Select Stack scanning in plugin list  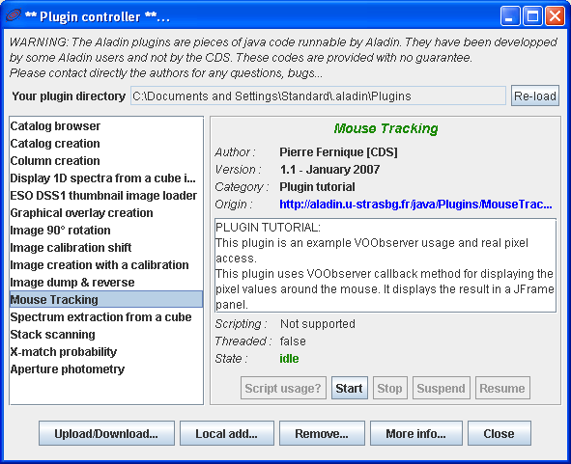tap(106, 335)
